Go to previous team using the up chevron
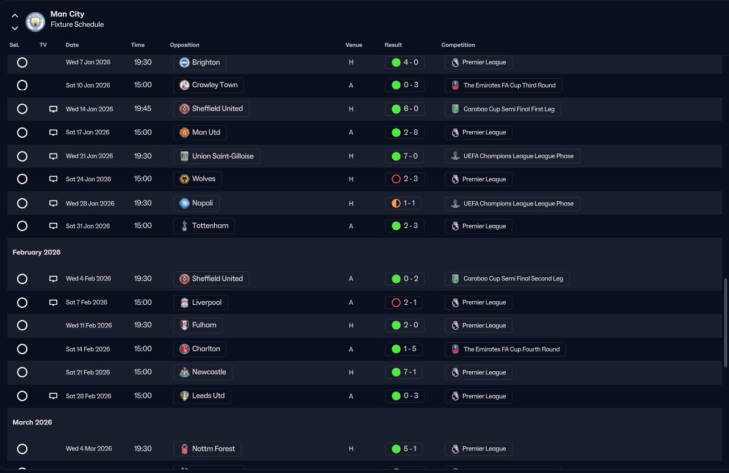This screenshot has width=729, height=473. pos(15,16)
